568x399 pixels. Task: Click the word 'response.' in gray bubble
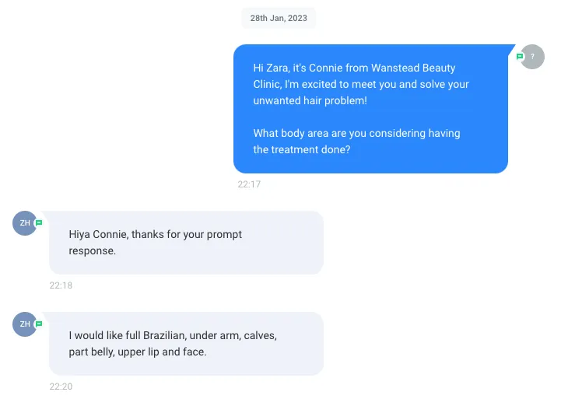pos(93,251)
